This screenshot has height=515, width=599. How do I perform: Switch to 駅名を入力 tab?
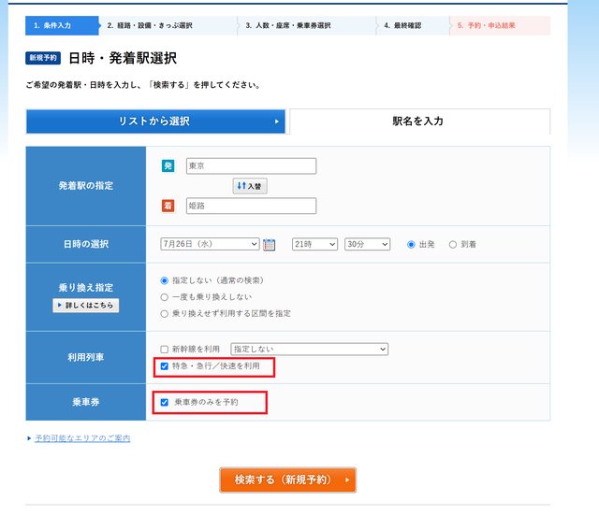(x=418, y=122)
